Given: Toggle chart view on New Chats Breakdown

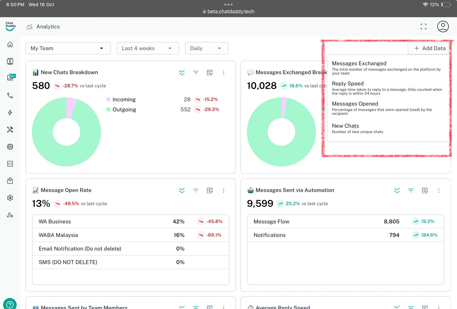Looking at the screenshot, I should coord(182,73).
